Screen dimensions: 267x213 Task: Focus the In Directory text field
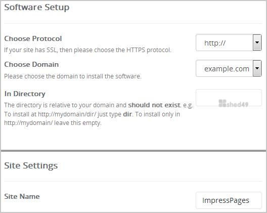(229, 98)
